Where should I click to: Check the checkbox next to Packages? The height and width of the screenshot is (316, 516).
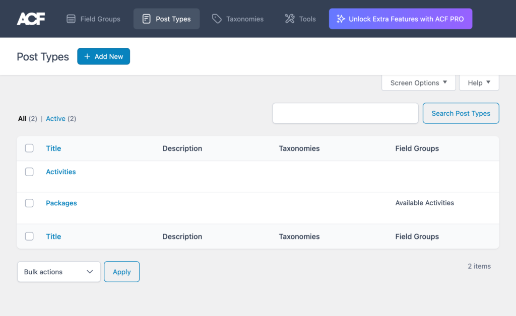29,203
